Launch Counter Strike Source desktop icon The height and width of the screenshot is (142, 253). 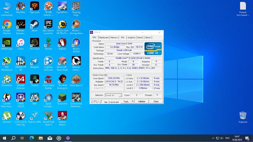click(7, 100)
